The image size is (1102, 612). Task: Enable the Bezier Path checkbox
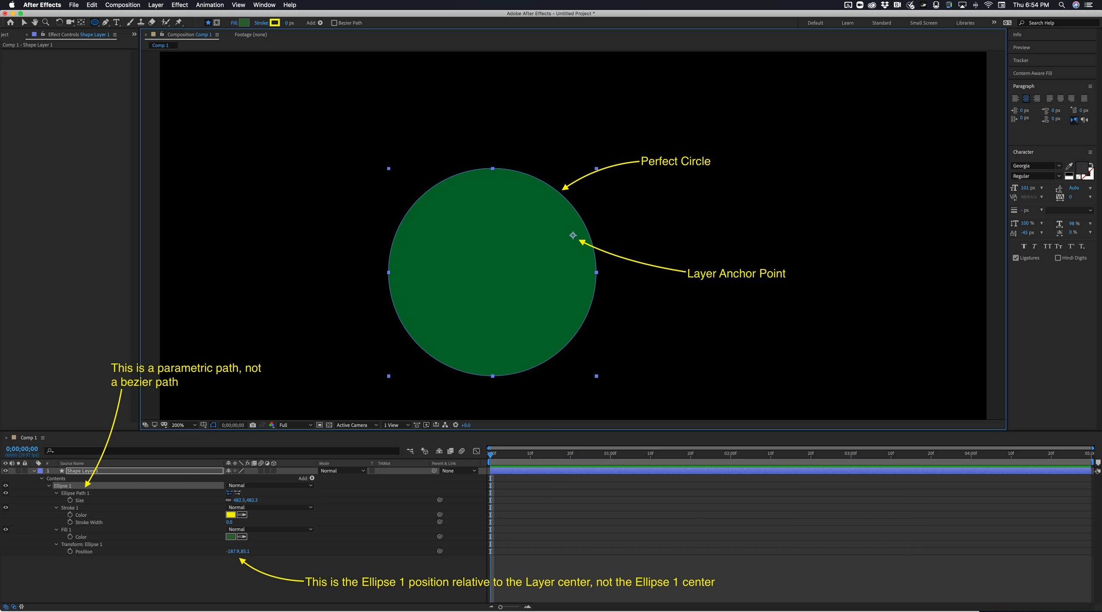point(334,23)
